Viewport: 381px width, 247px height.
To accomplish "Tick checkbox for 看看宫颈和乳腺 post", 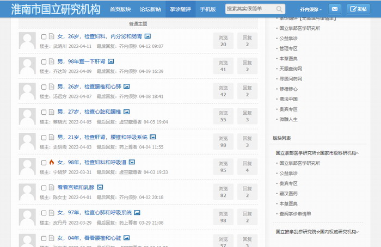I will 44,188.
